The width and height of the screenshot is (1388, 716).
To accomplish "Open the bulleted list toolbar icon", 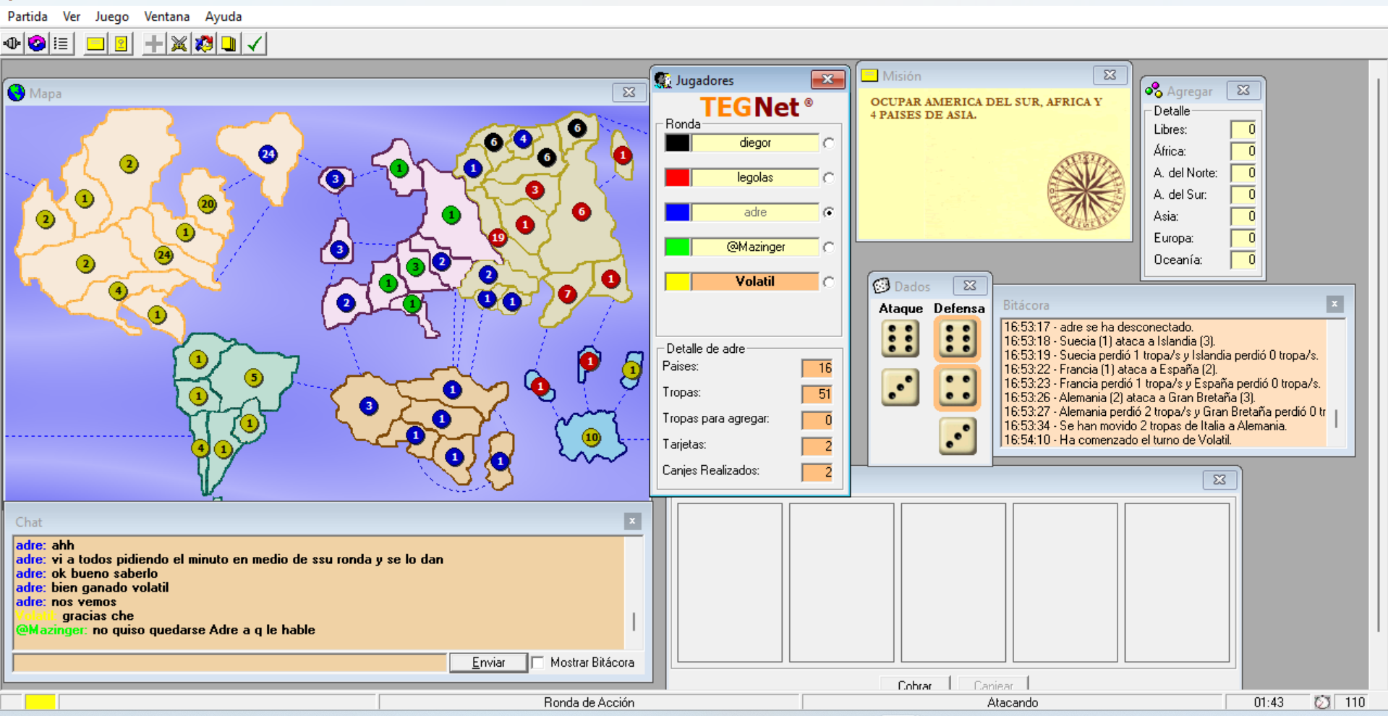I will pos(61,44).
